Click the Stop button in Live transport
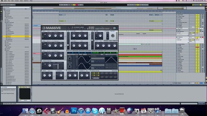207x116 pixels. point(71,5)
